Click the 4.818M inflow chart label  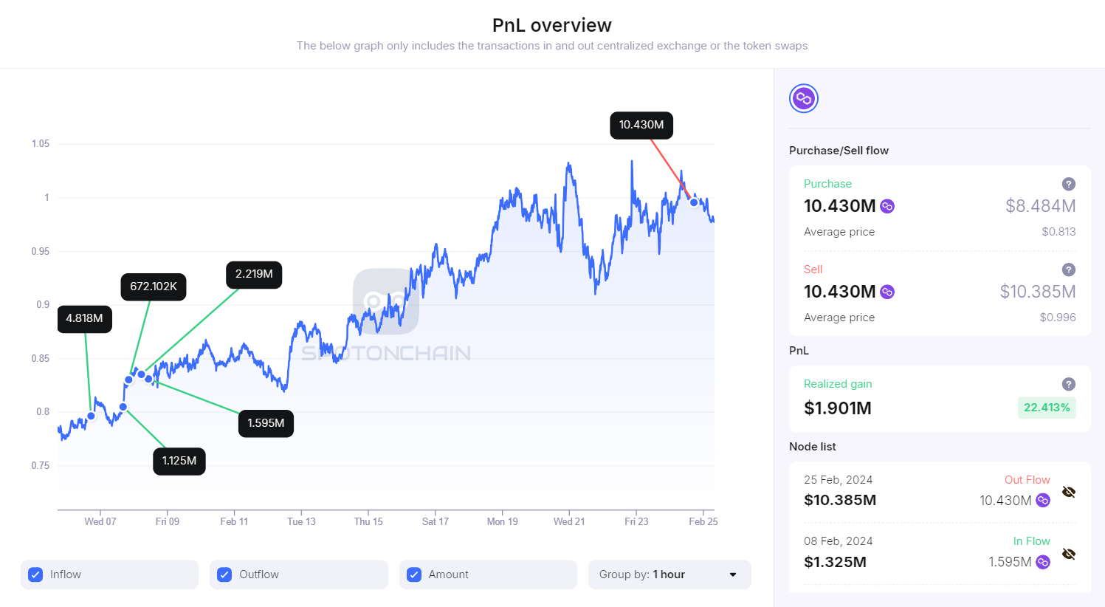pyautogui.click(x=84, y=318)
